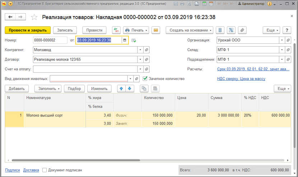Open Подразделение МТФ 1 card icon
The width and height of the screenshot is (298, 177).
(288, 59)
